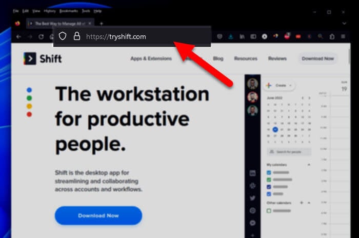The height and width of the screenshot is (238, 359).
Task: Toggle the last blue My calendars checkbox
Action: pos(269,194)
